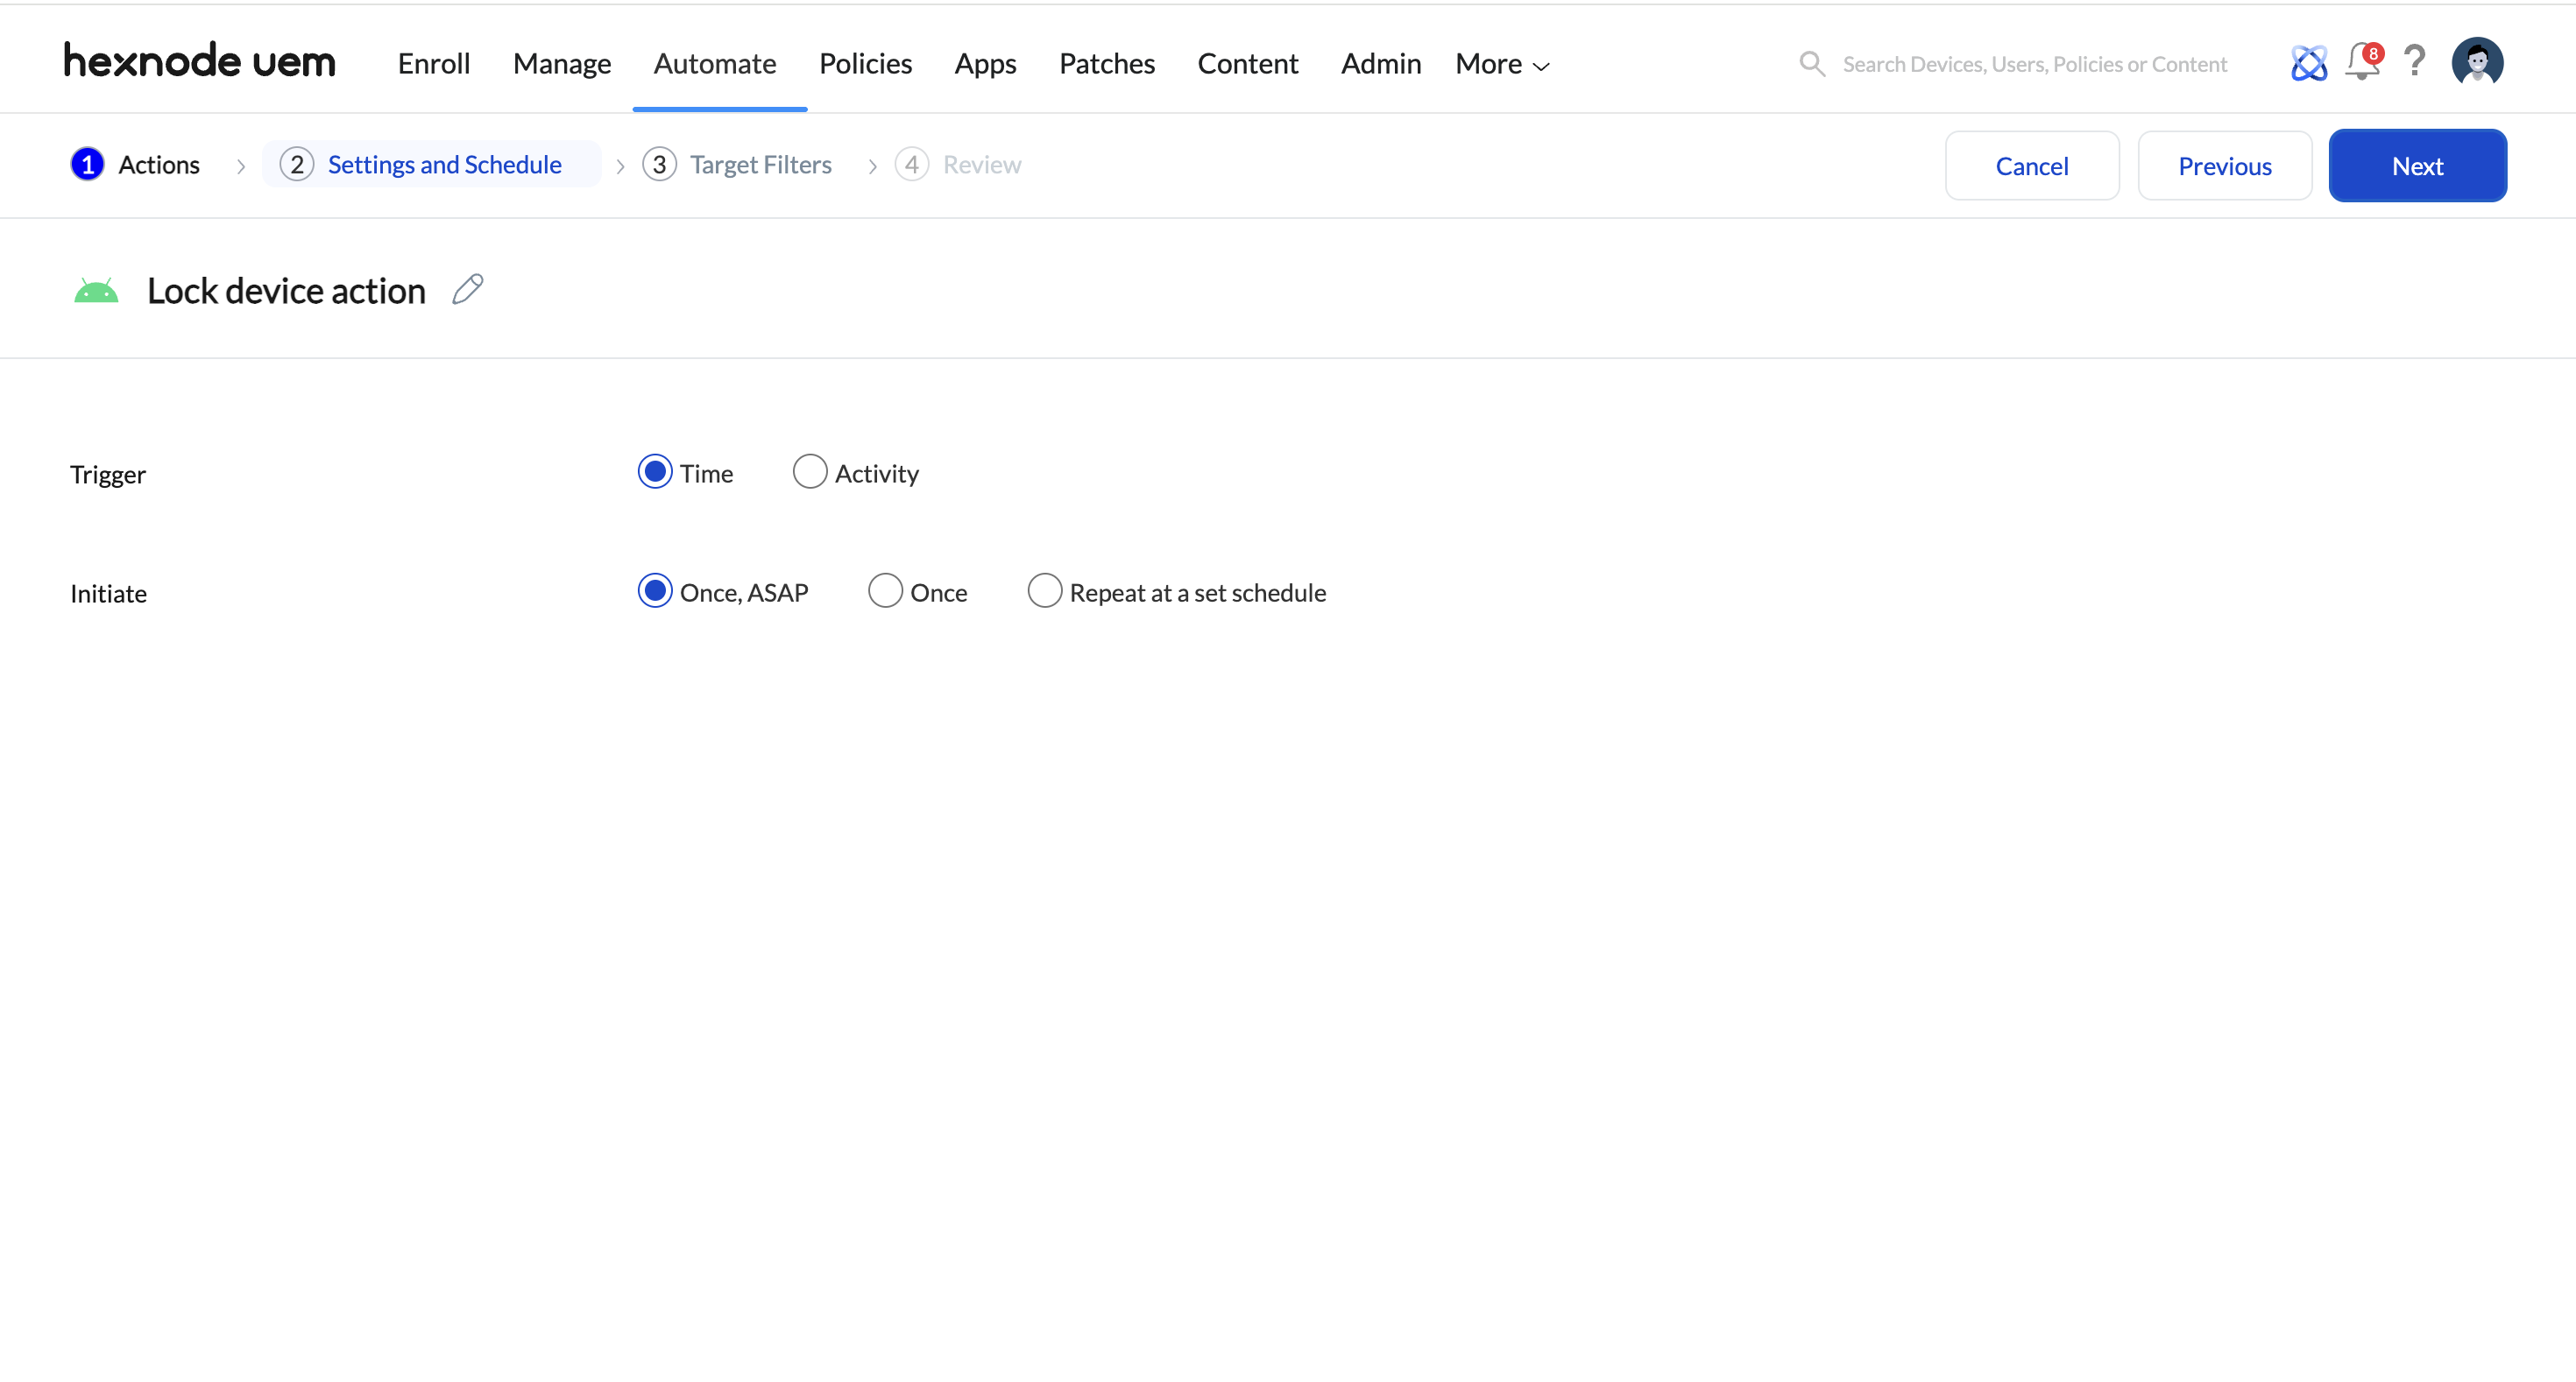
Task: Select Repeat at a set schedule
Action: point(1044,590)
